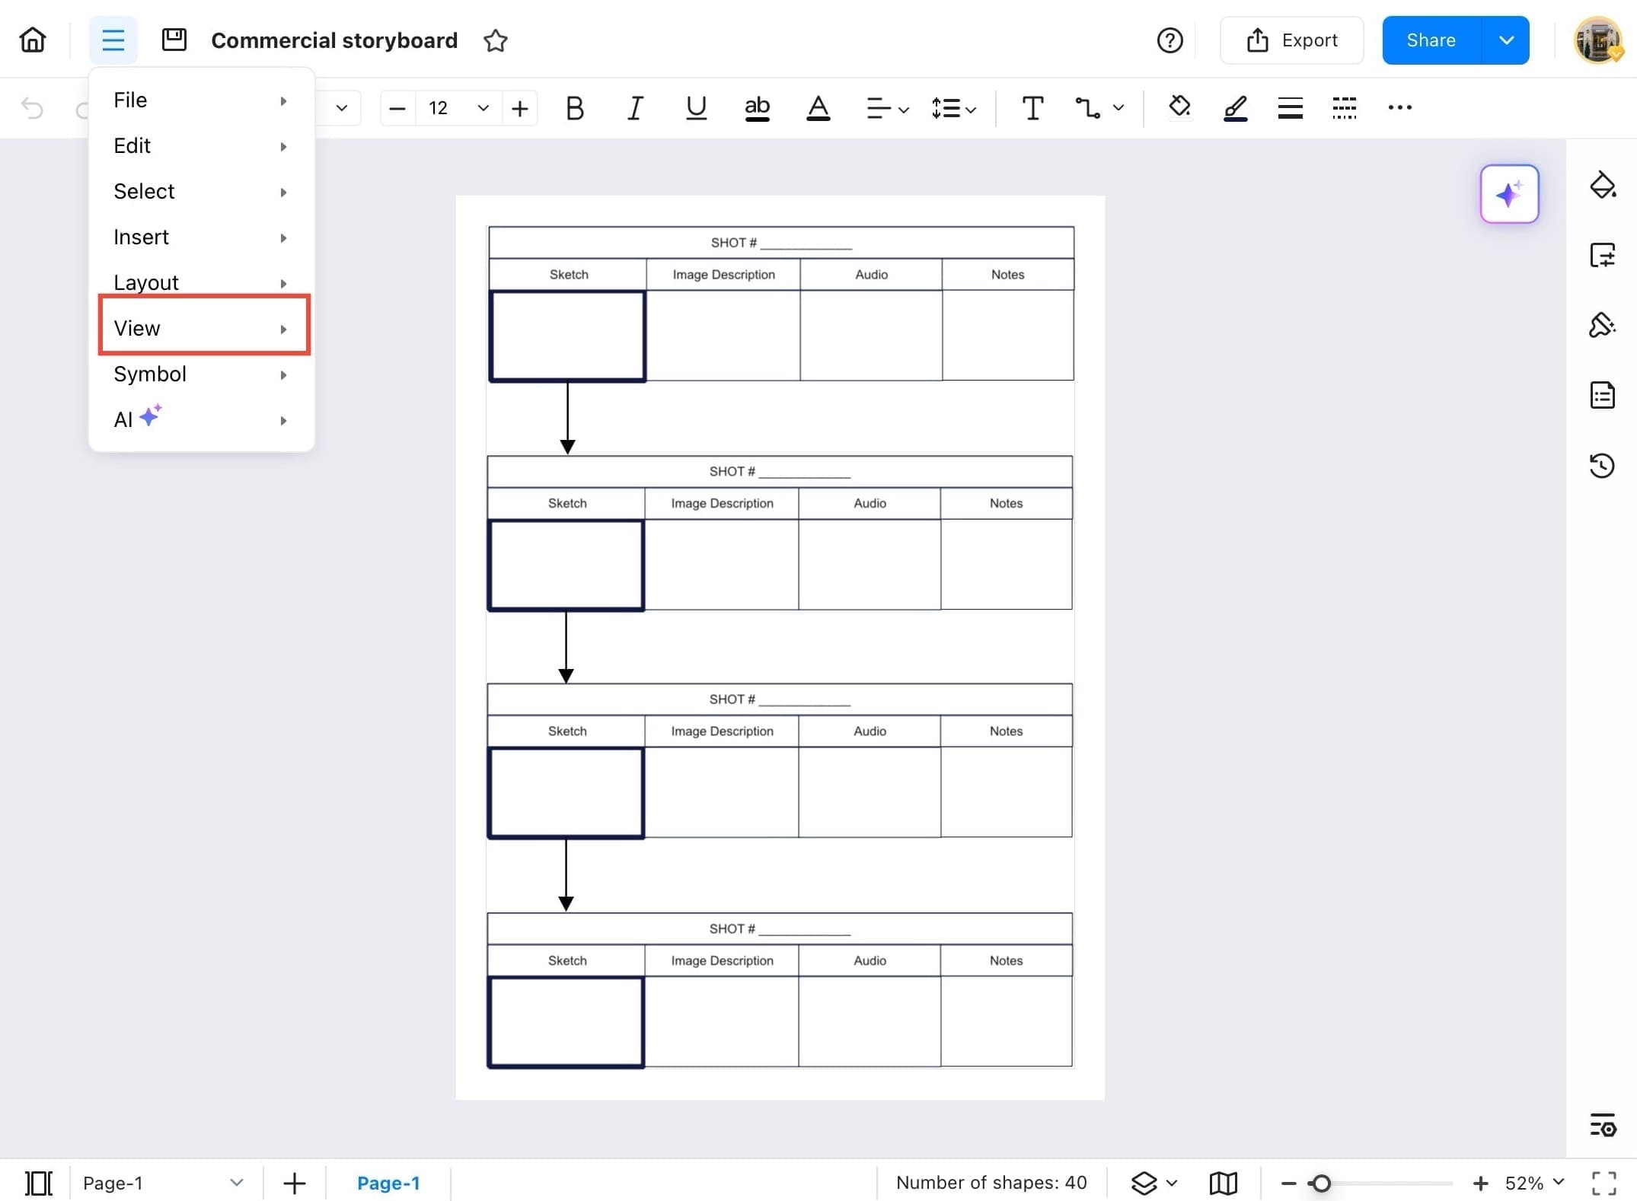Open the minimap icon in status bar
The height and width of the screenshot is (1201, 1637).
coord(1223,1182)
